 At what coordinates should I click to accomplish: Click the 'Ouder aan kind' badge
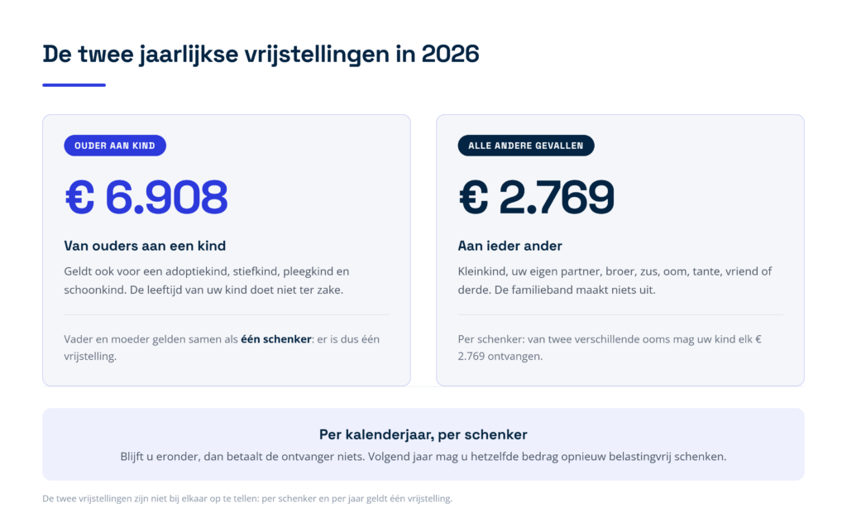pyautogui.click(x=115, y=146)
